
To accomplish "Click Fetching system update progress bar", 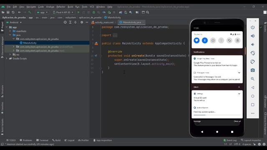I will coord(217,115).
